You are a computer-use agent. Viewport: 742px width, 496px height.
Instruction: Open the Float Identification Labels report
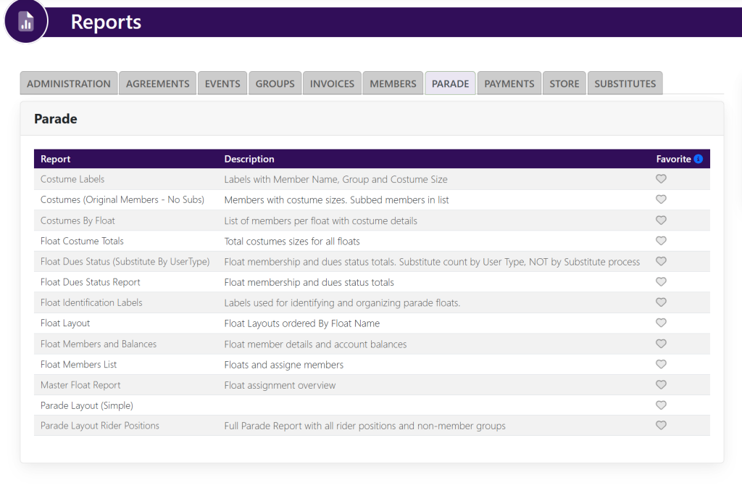(91, 302)
